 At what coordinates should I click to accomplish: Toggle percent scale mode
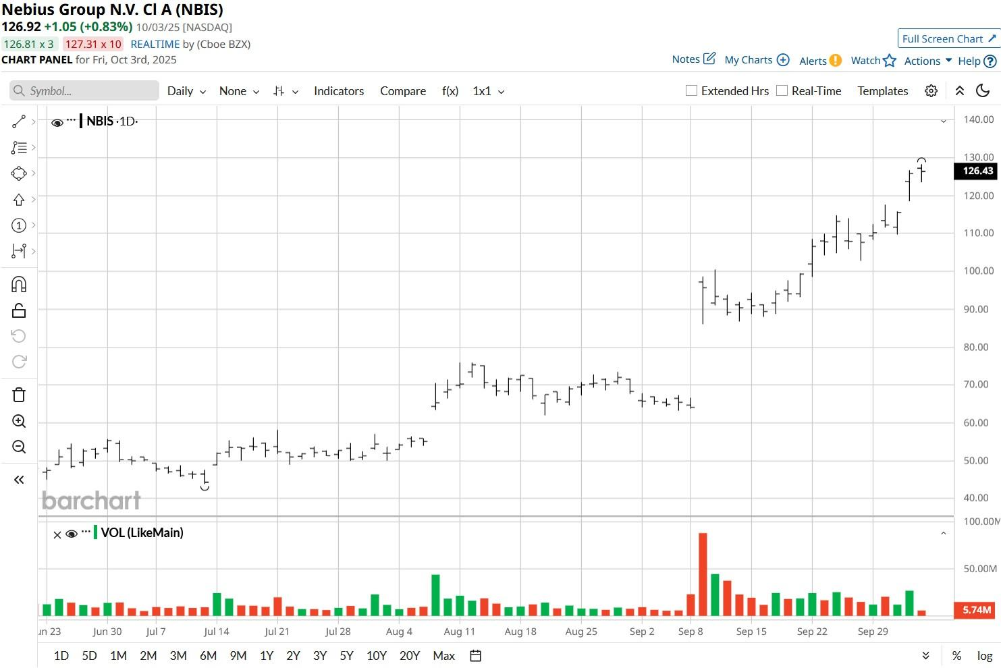tap(956, 656)
